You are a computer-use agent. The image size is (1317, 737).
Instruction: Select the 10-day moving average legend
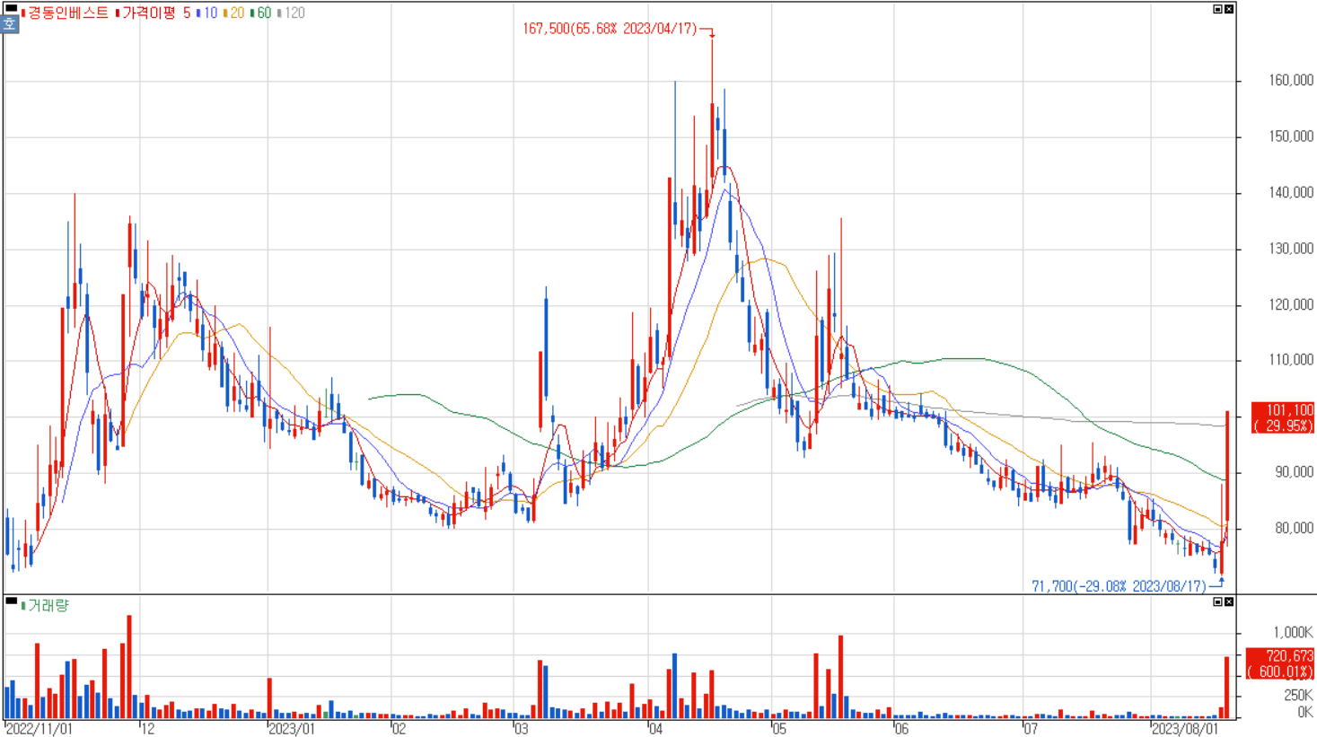pos(210,13)
